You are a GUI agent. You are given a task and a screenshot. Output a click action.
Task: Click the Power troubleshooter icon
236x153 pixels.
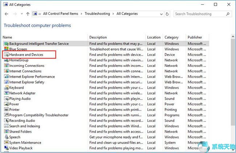tap(6, 104)
